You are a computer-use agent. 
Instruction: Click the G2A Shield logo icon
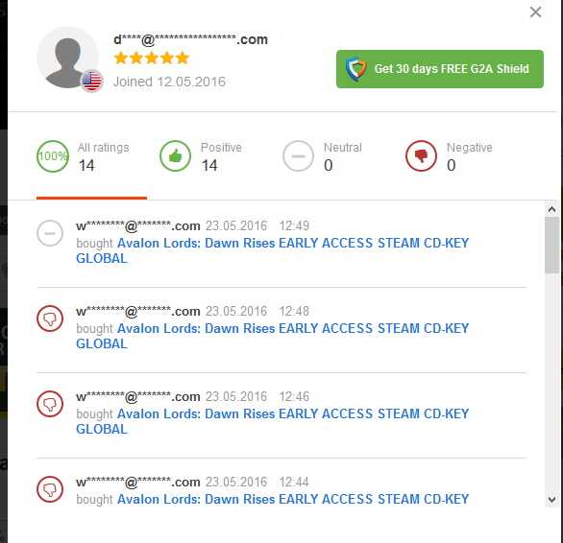click(x=355, y=69)
